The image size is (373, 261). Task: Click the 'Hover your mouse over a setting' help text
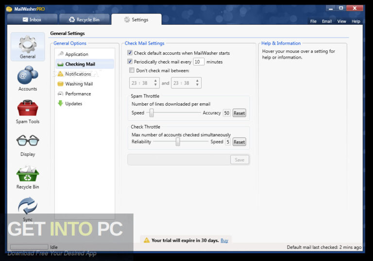pyautogui.click(x=299, y=54)
